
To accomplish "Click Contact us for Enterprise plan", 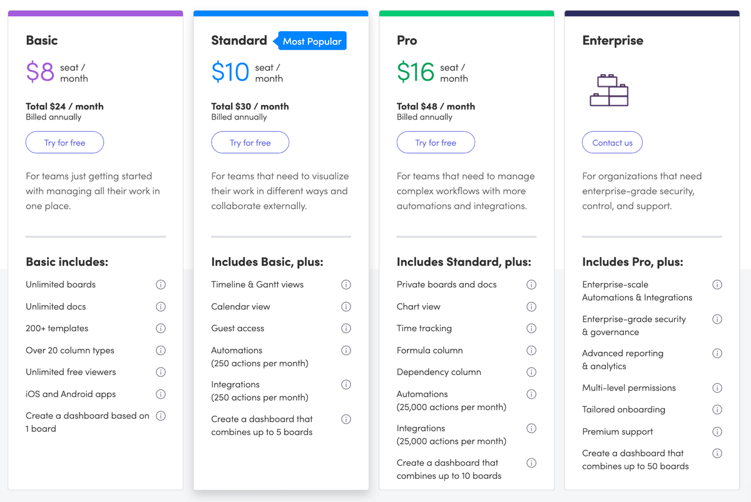I will click(612, 143).
